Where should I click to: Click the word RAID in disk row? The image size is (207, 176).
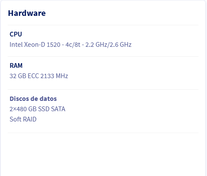coord(30,119)
